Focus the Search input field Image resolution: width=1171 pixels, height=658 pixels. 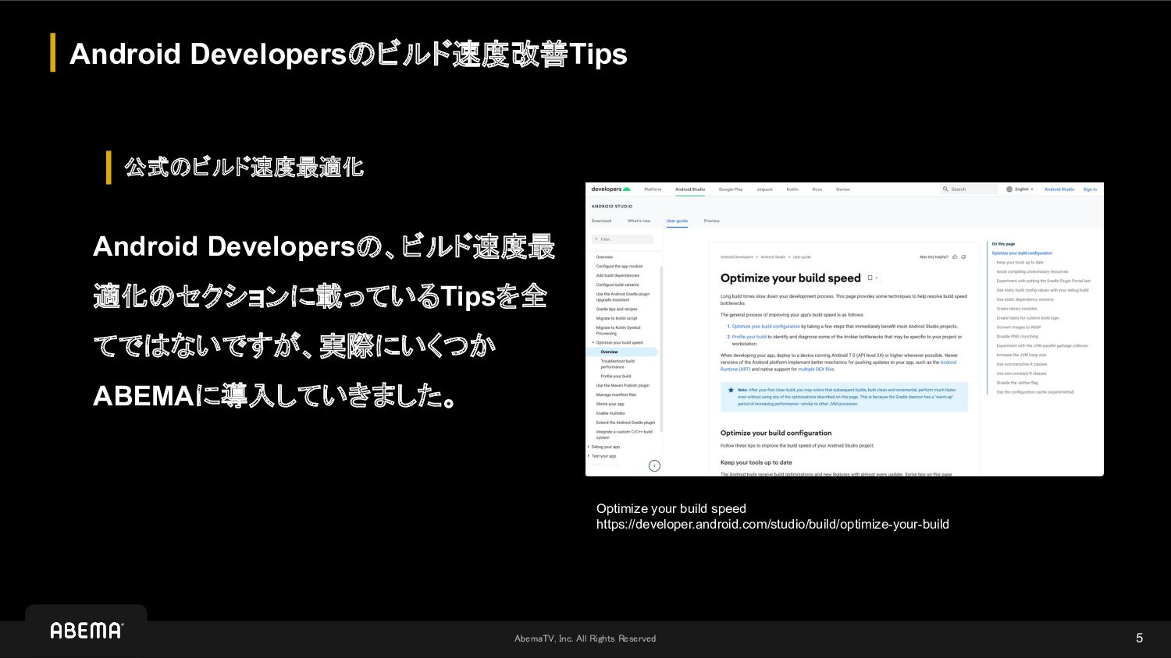click(x=969, y=189)
